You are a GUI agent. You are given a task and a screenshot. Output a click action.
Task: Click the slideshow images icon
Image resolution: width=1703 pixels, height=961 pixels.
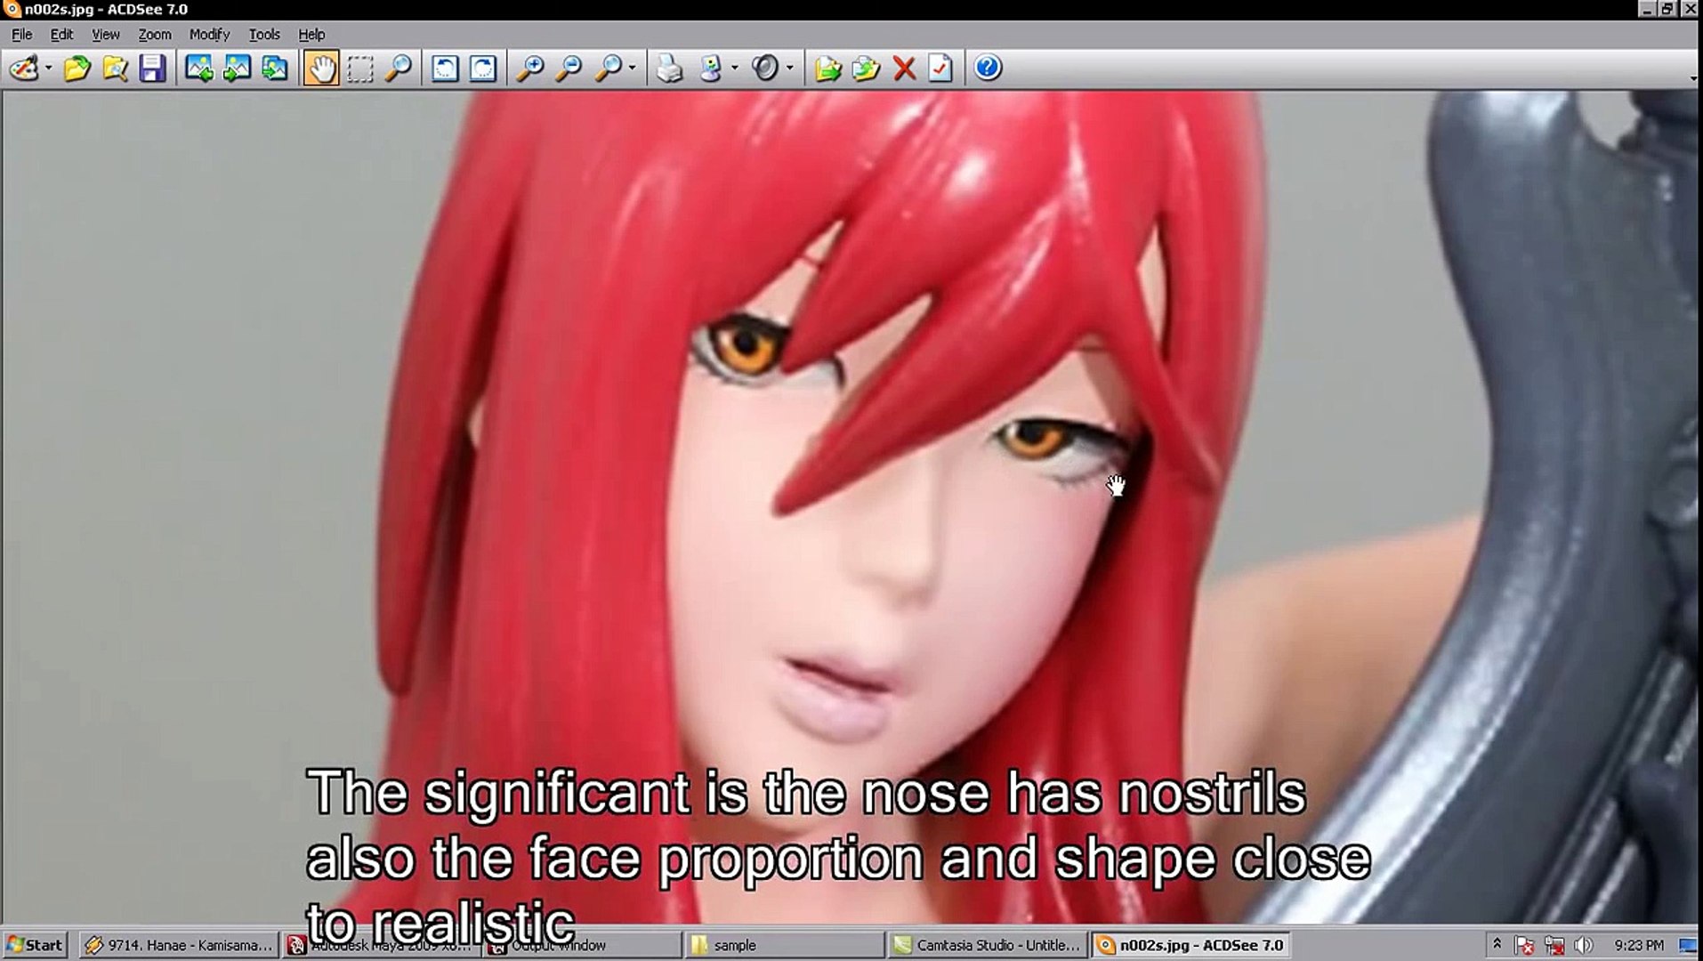click(274, 68)
